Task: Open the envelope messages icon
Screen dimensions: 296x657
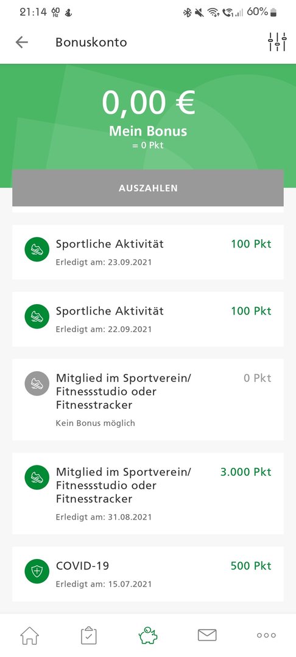Action: tap(207, 635)
